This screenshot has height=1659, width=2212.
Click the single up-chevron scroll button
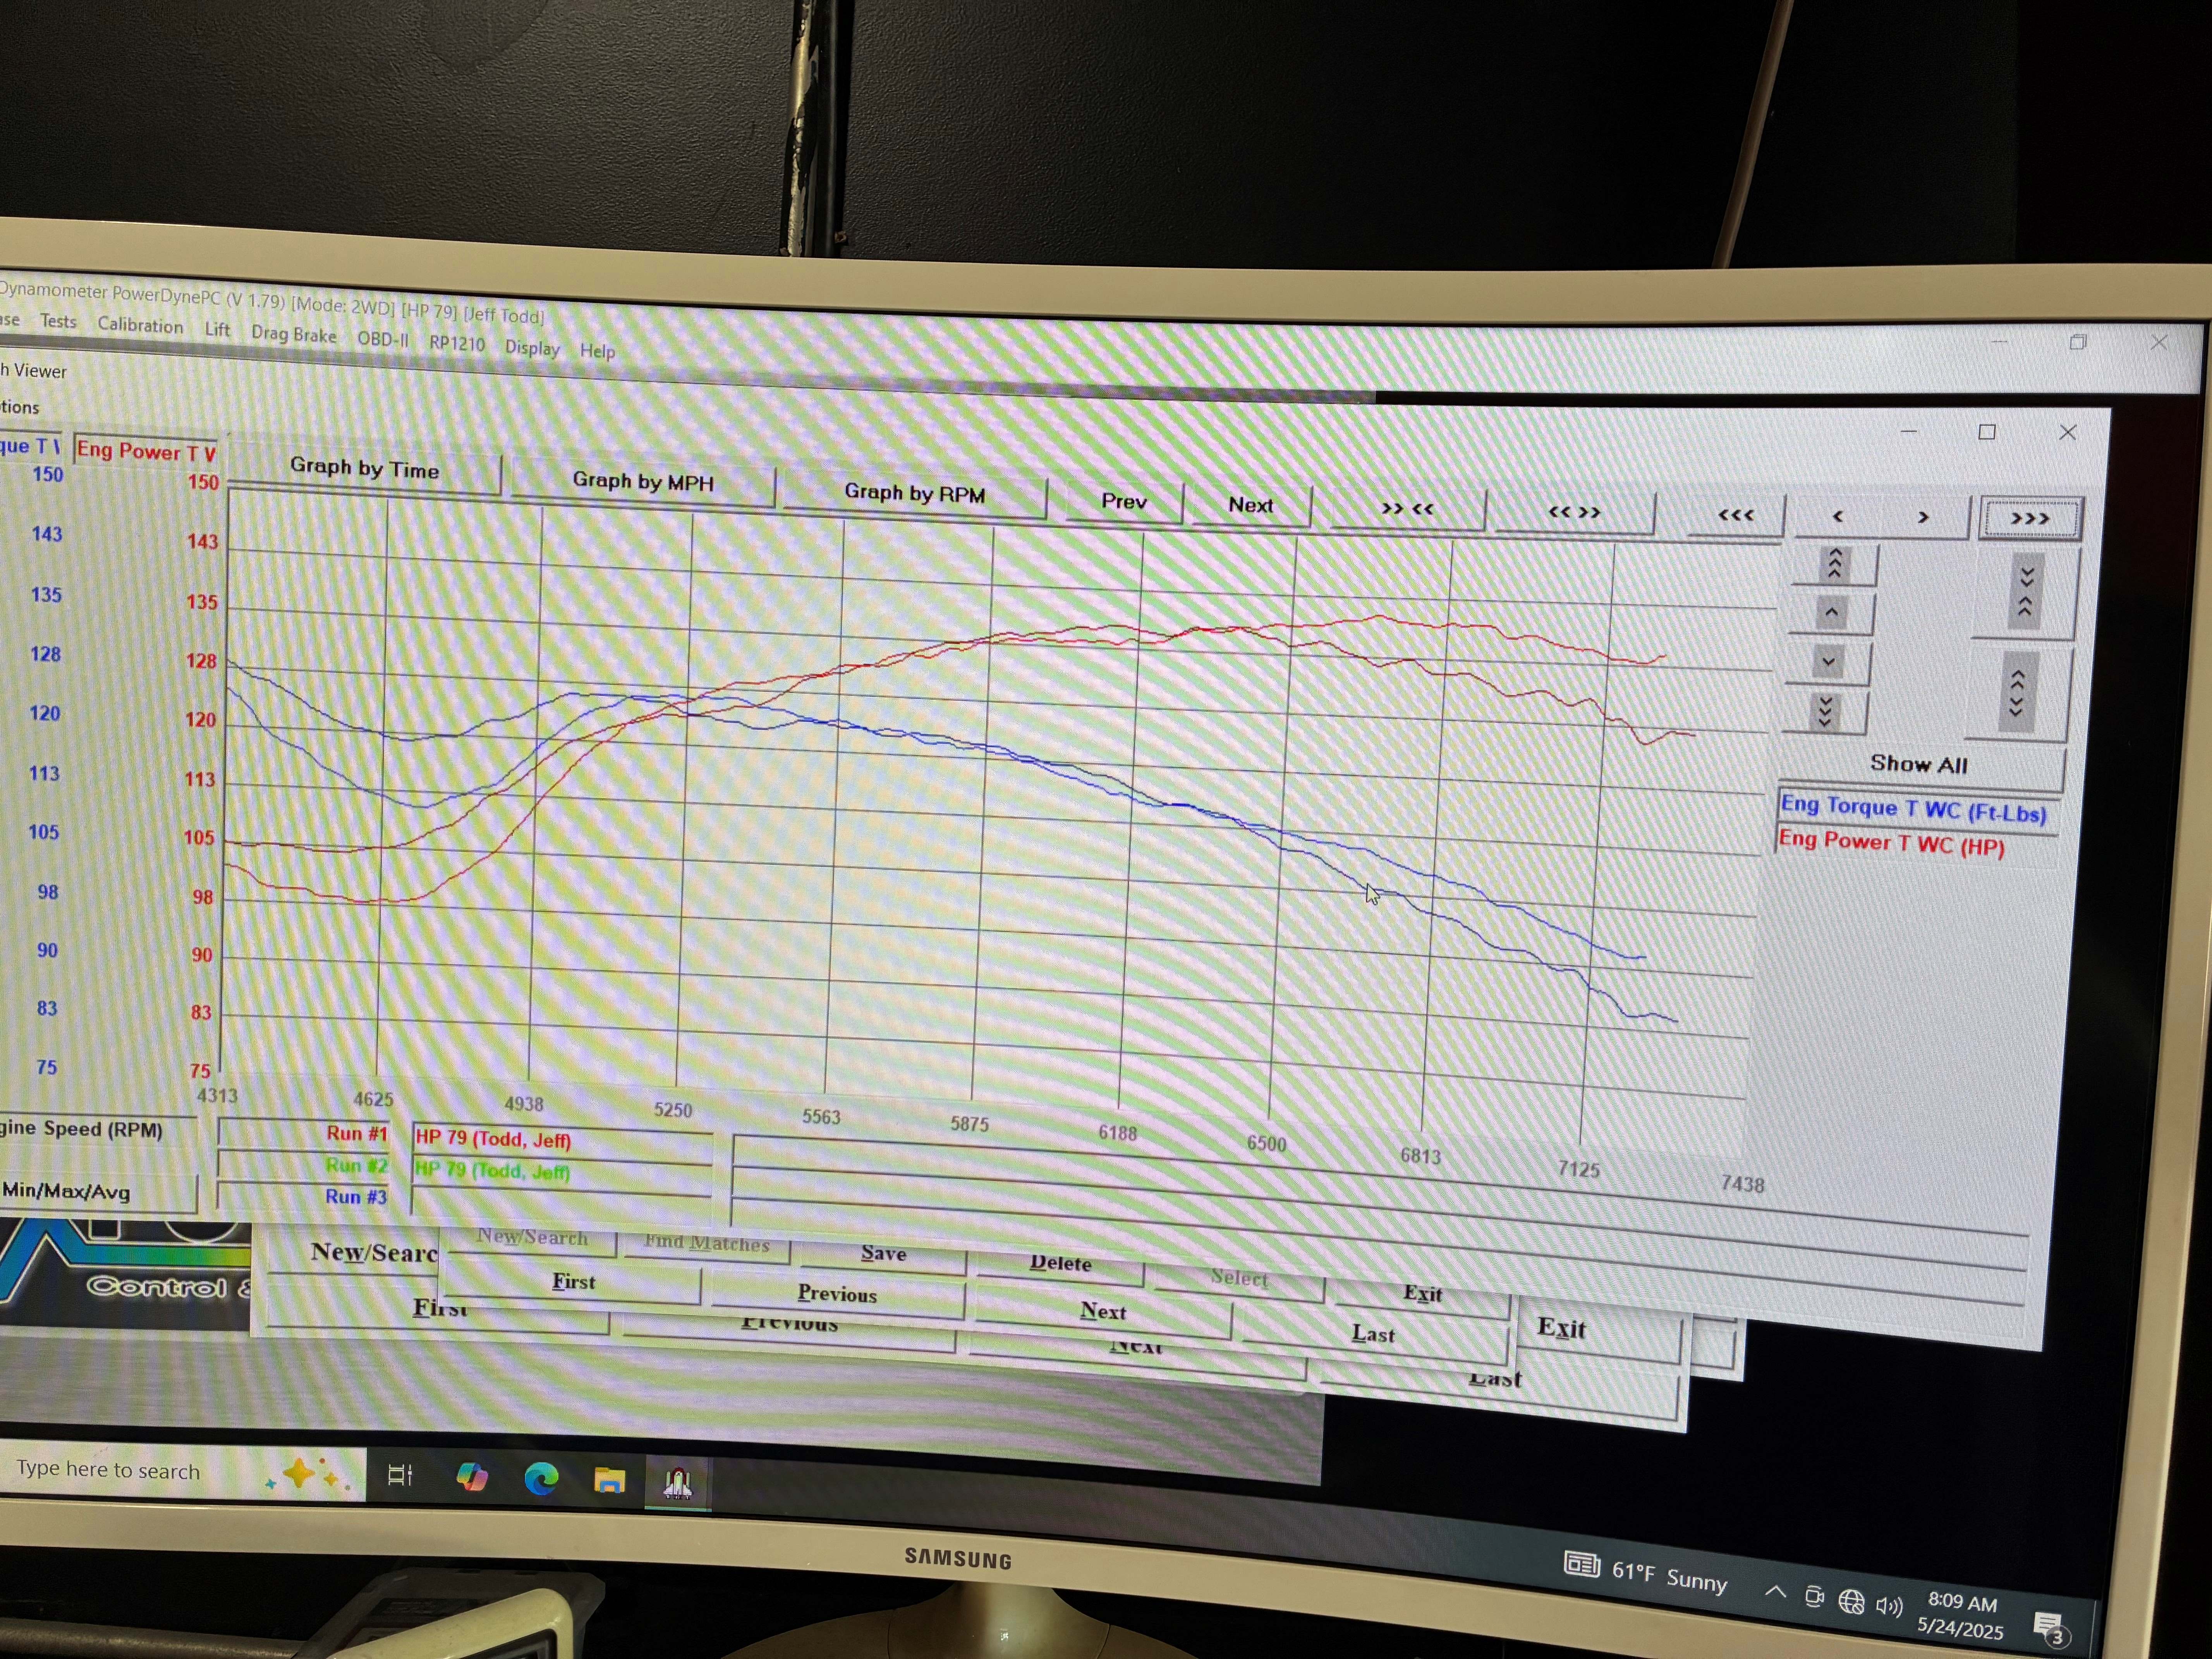click(x=1832, y=612)
